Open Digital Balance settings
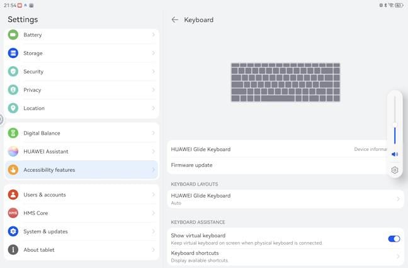Screen dimensions: 408x268 81,133
